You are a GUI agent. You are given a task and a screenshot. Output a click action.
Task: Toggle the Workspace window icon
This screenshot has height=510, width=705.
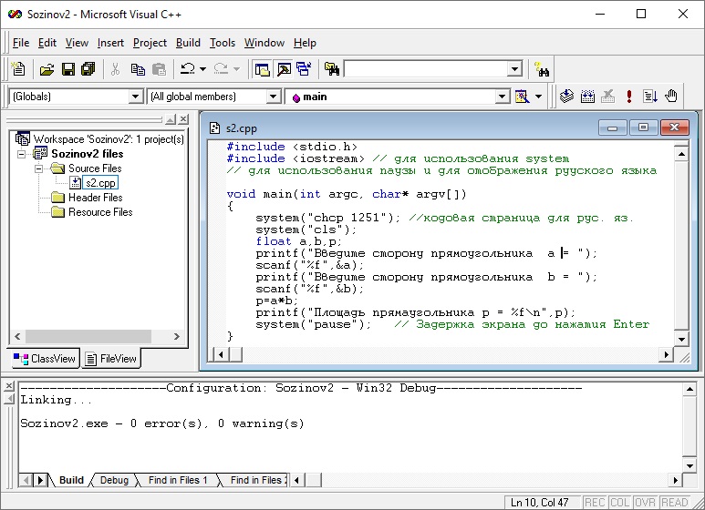262,69
